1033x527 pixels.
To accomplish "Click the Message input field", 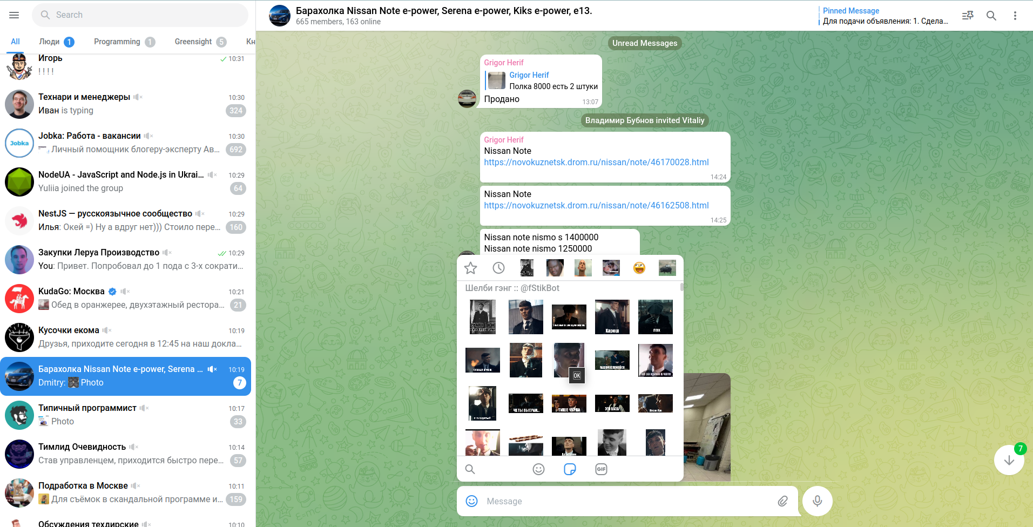I will [627, 501].
